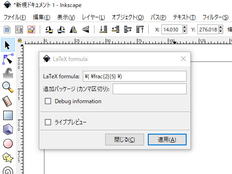Click the LaTeX formula input field

[x=135, y=76]
